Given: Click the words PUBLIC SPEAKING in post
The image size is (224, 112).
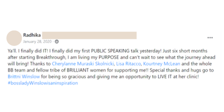Looking at the screenshot, I should 110,51.
